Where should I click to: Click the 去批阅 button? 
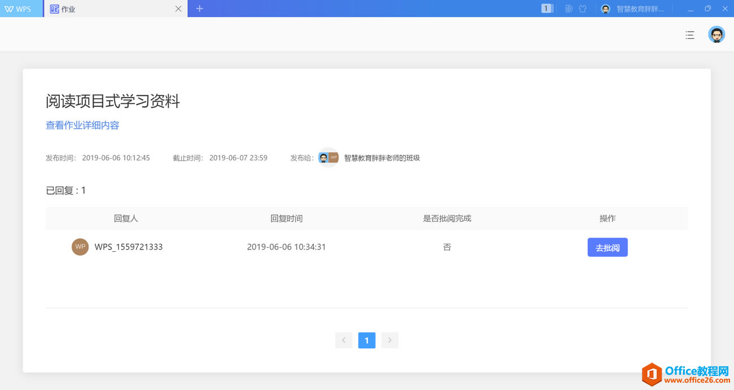click(608, 247)
